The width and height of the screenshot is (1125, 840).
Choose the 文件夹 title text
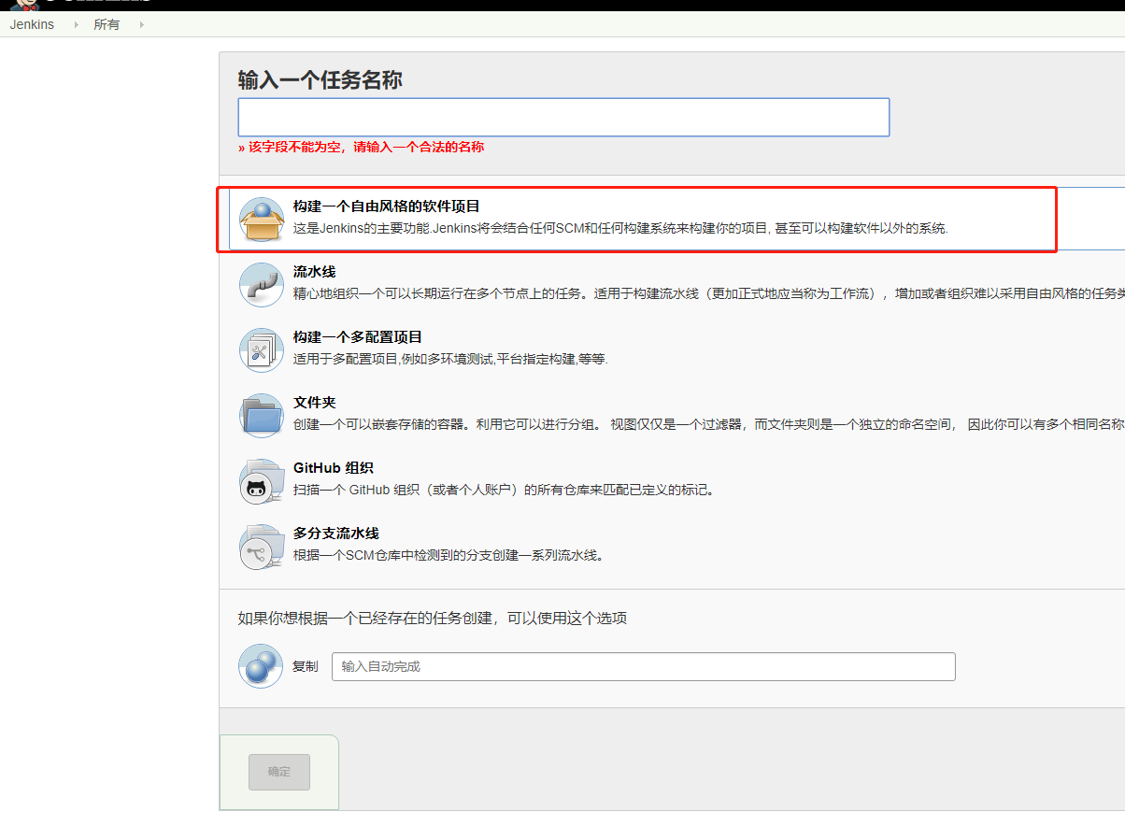point(314,403)
